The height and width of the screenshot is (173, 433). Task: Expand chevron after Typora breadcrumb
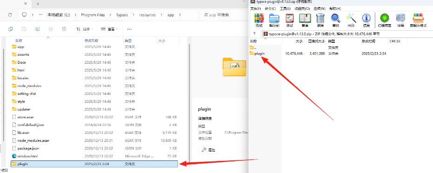click(x=133, y=15)
